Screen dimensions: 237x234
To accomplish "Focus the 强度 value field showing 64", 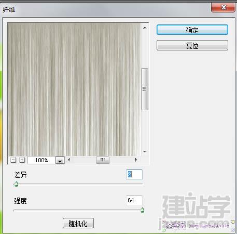I will click(x=134, y=201).
